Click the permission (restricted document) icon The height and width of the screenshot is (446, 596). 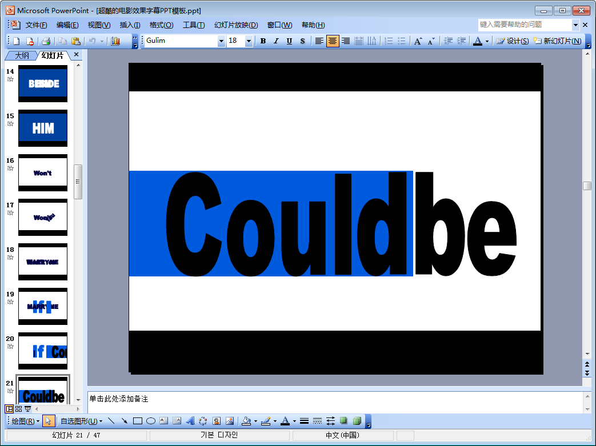tap(30, 41)
